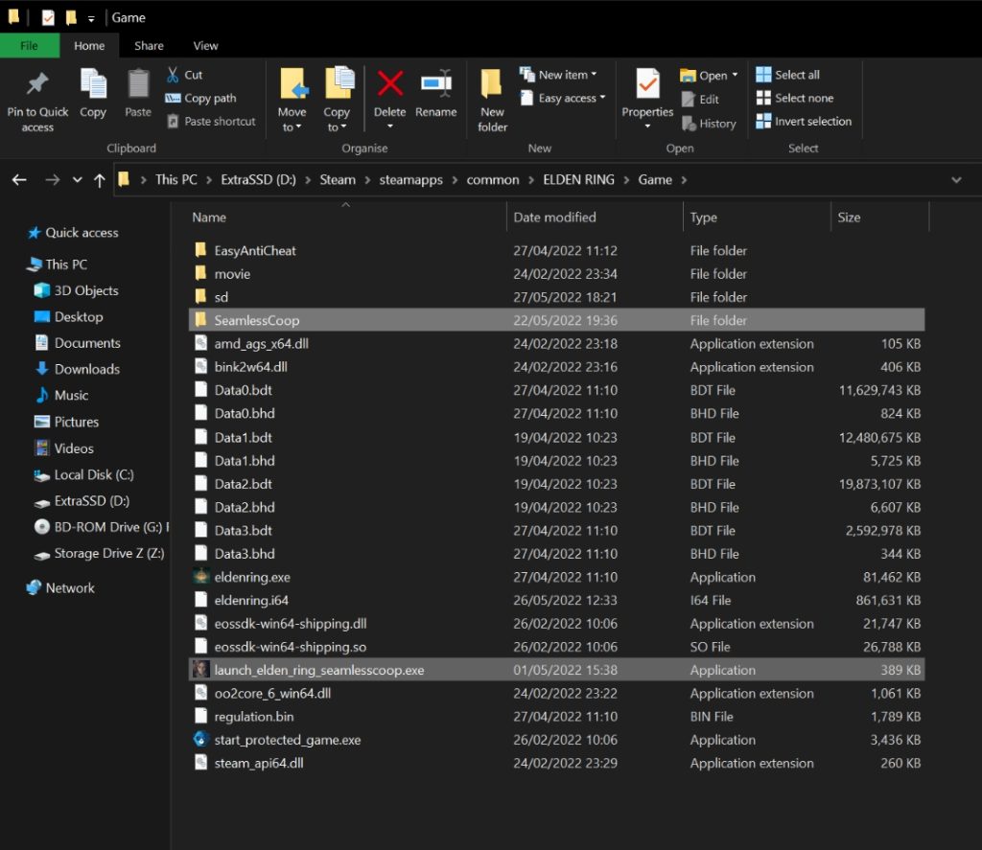Select the eldenring.exe file
982x850 pixels.
pyautogui.click(x=556, y=577)
